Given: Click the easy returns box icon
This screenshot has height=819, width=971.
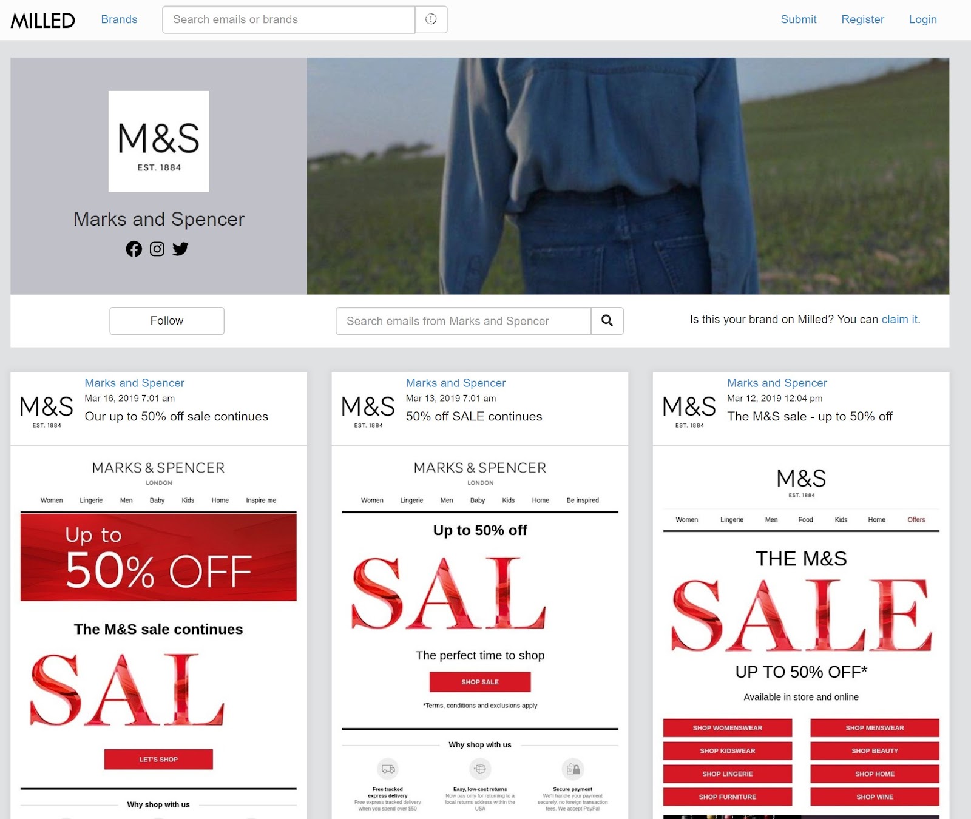Looking at the screenshot, I should tap(480, 769).
